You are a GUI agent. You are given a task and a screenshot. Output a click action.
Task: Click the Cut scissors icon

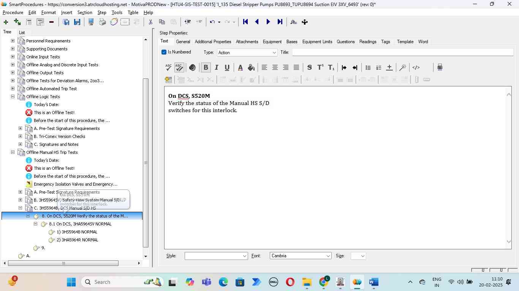click(150, 22)
